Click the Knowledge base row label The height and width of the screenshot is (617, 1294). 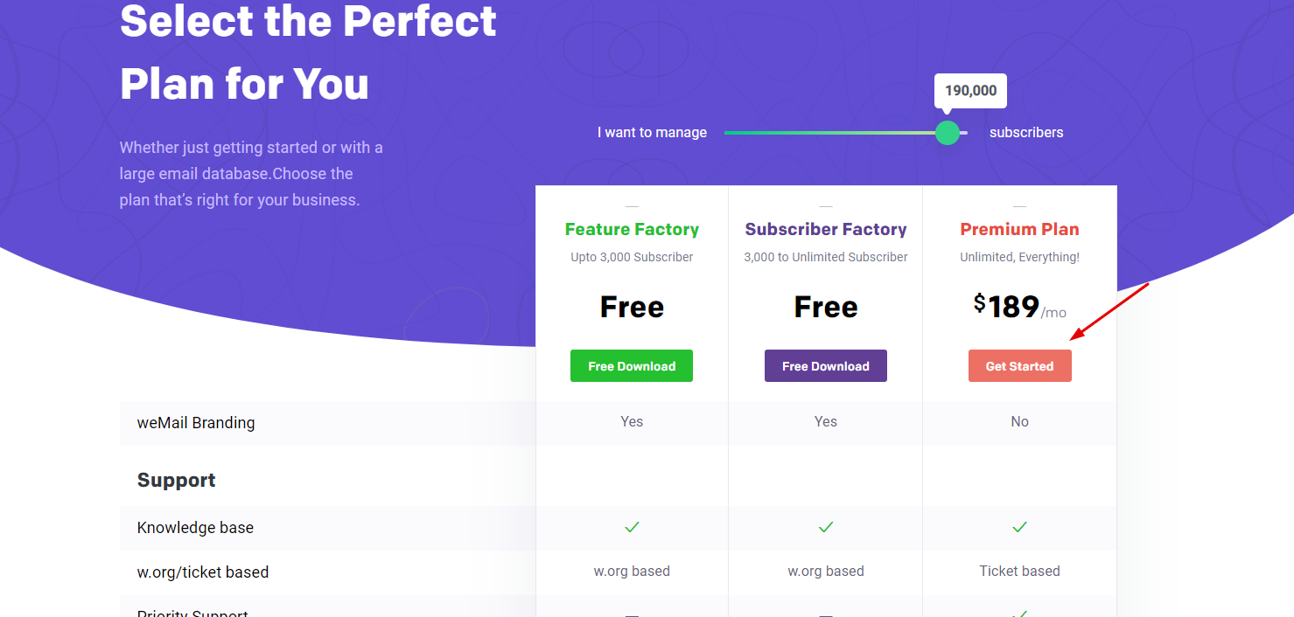[194, 527]
